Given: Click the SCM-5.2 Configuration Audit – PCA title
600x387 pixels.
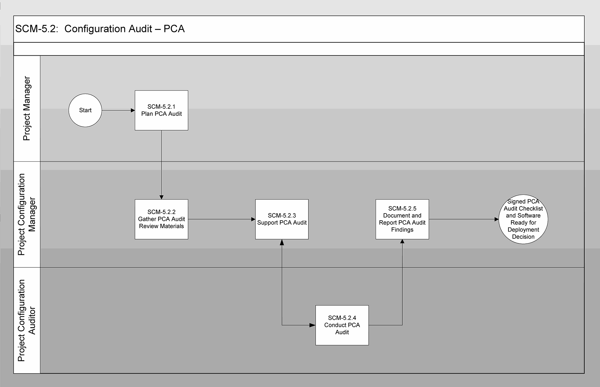Looking at the screenshot, I should click(100, 29).
